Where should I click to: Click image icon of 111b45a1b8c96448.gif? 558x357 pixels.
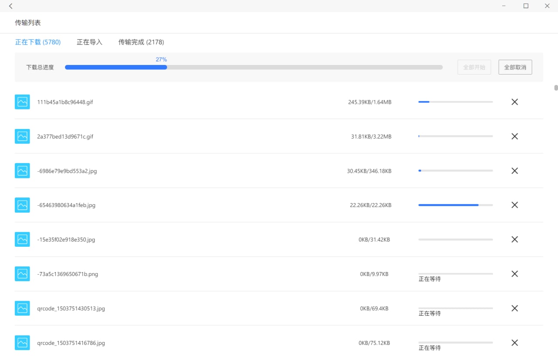pos(22,102)
